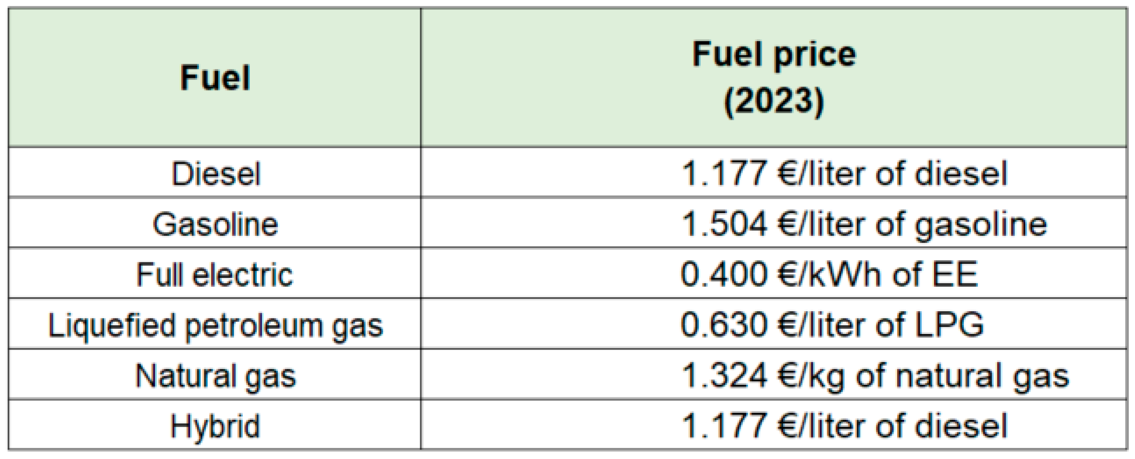
Task: Click the Hybrid row price cell
Action: coord(774,426)
